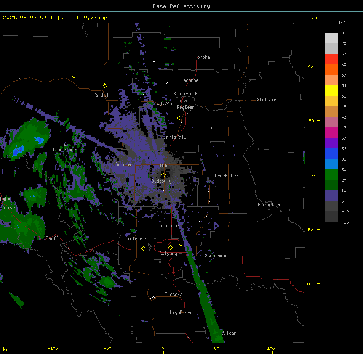Click the yellow diamond marker between Olds and Didsbury

pos(163,175)
